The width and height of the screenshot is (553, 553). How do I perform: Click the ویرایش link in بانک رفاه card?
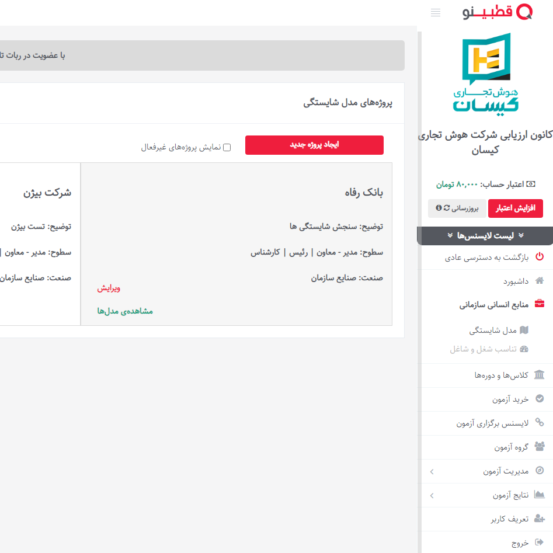109,288
